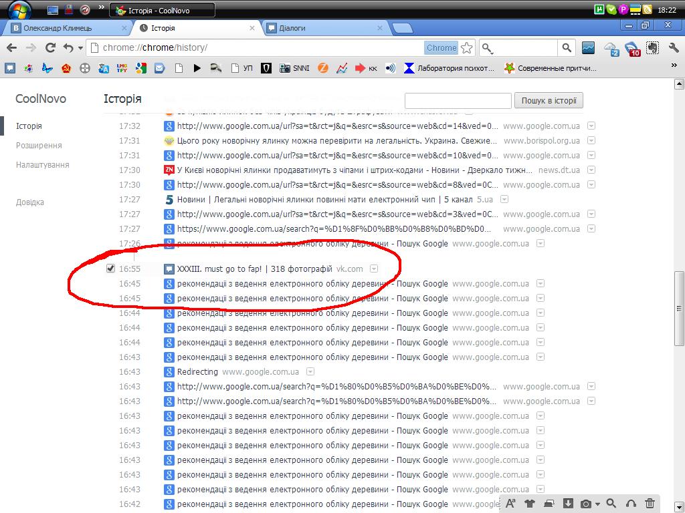Select the Історія browser tab
685x513 pixels.
197,28
